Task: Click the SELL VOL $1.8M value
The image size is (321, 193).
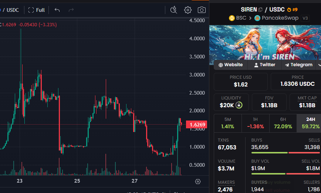Action: (313, 168)
